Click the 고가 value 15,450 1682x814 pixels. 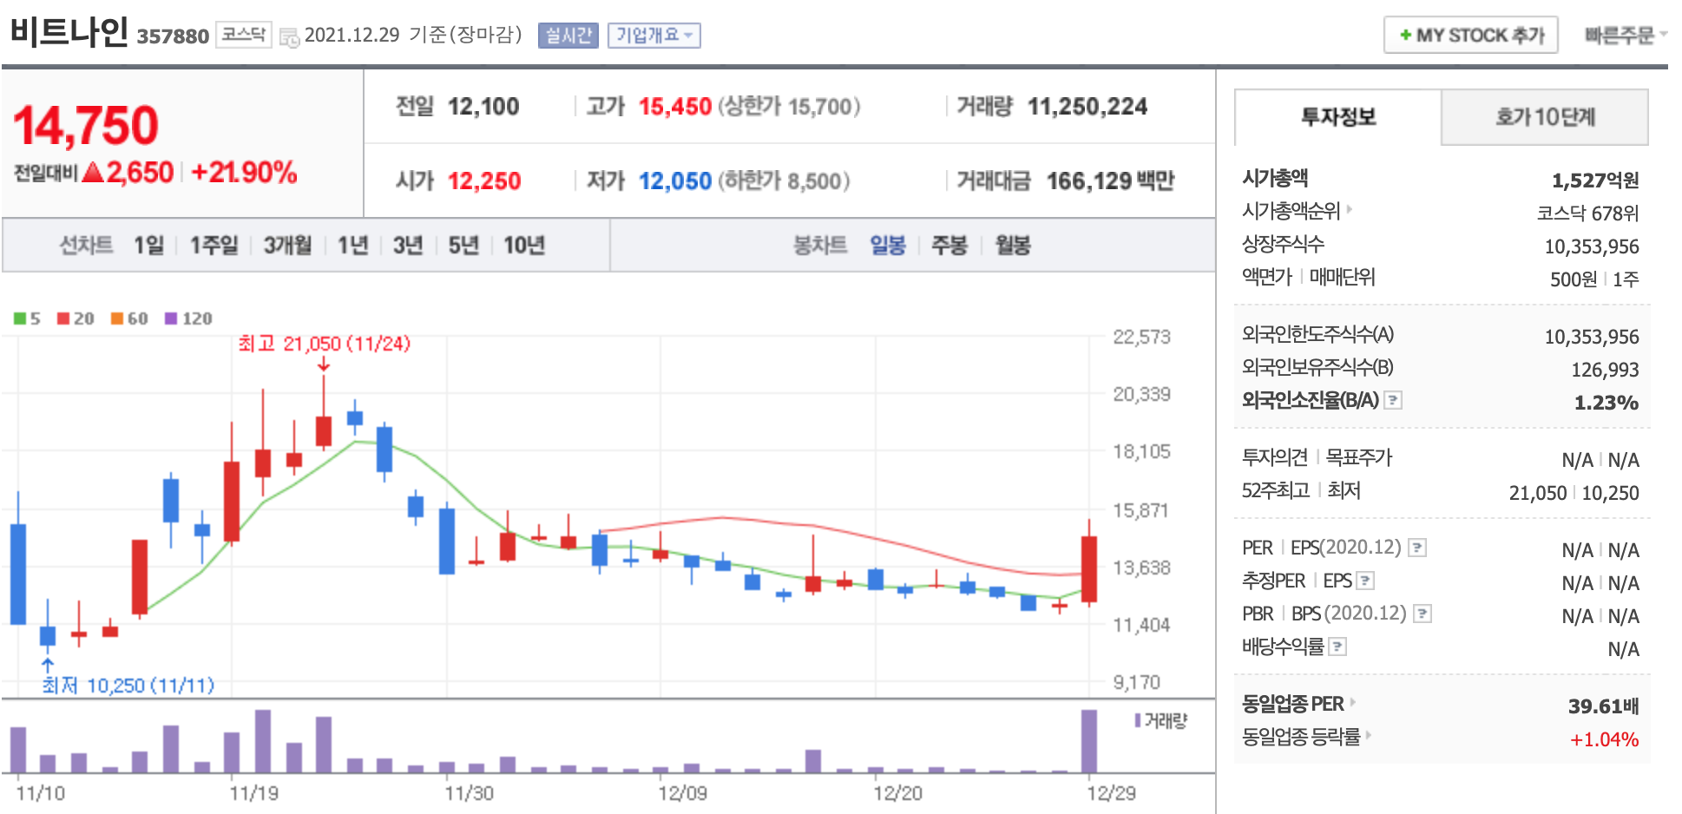675,107
